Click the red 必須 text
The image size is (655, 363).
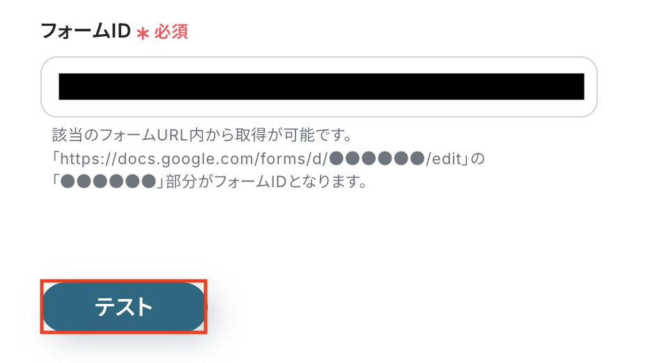171,32
